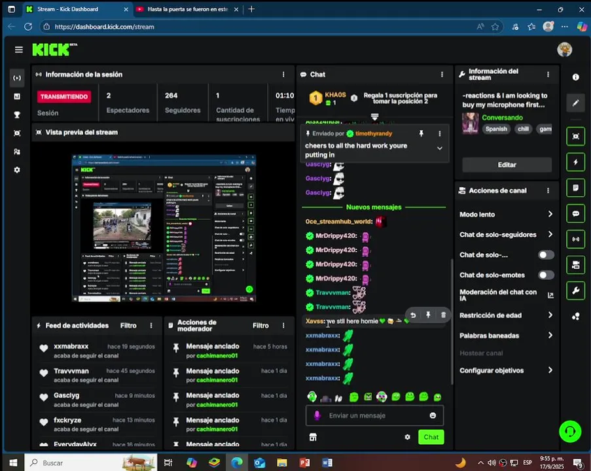The height and width of the screenshot is (471, 591).
Task: Reply to Xavss message with the arrow icon
Action: [413, 315]
